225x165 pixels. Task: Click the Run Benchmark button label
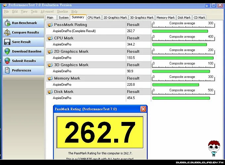tap(24, 23)
